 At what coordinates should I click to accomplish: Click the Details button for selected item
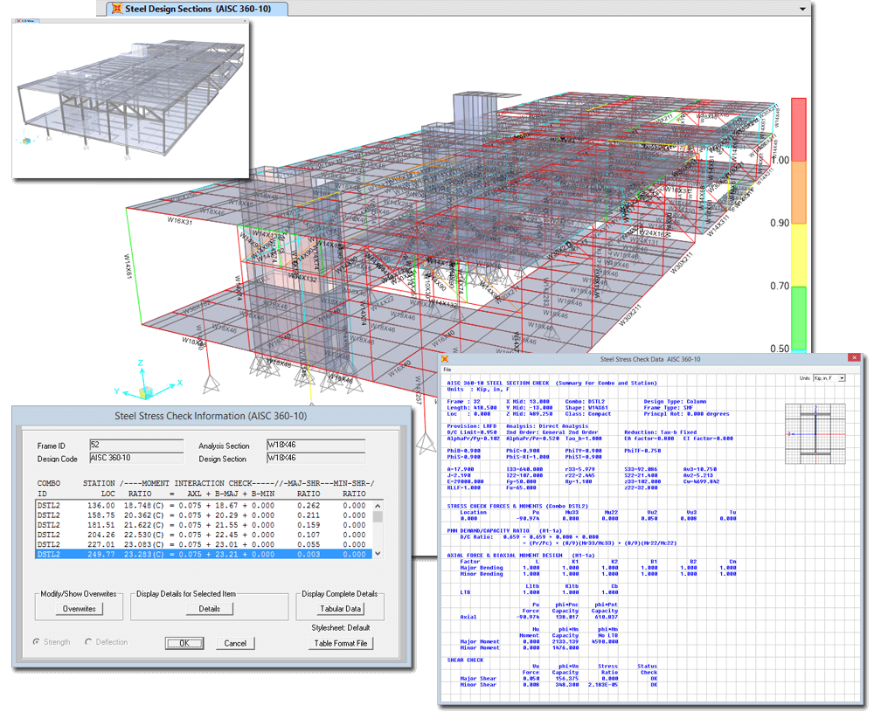point(209,609)
